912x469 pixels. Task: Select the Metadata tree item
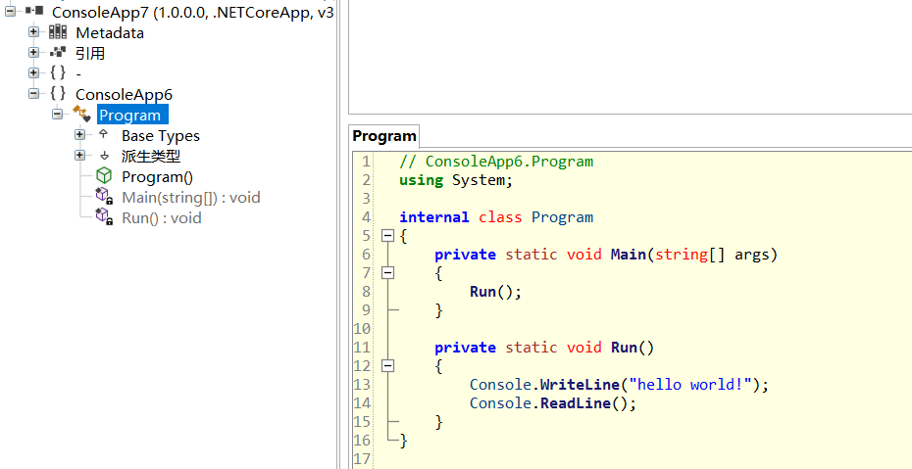(x=110, y=32)
